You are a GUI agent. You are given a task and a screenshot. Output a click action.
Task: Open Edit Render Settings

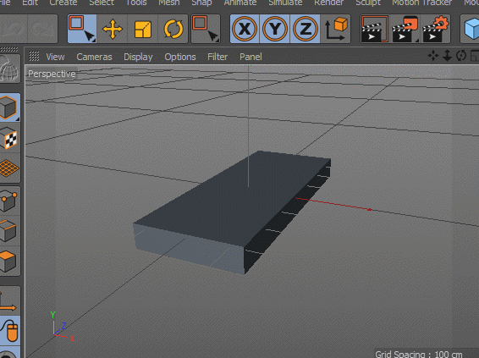click(435, 29)
